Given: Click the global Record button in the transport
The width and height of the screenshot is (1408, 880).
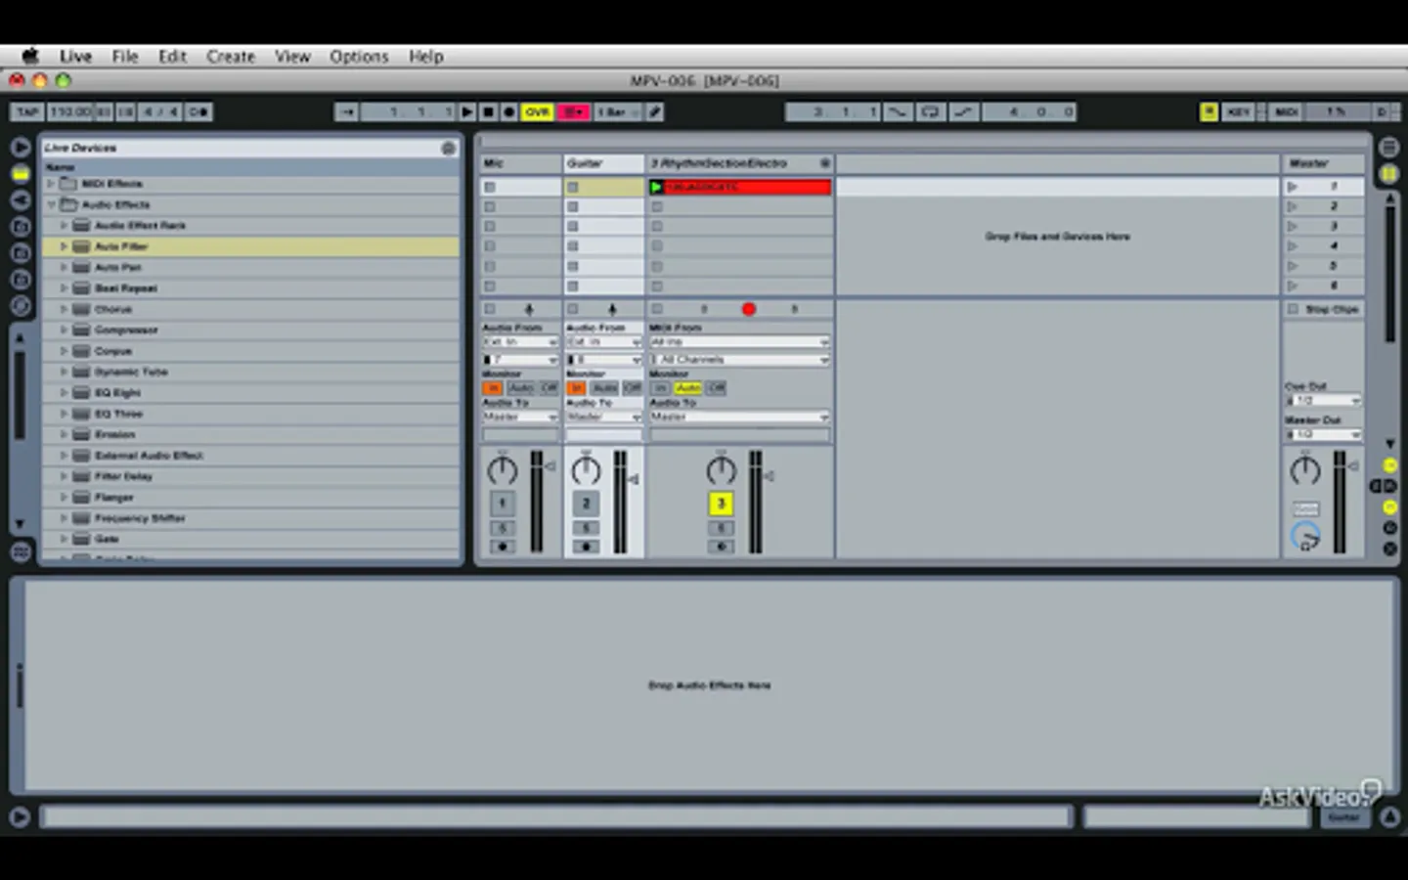Looking at the screenshot, I should [508, 112].
